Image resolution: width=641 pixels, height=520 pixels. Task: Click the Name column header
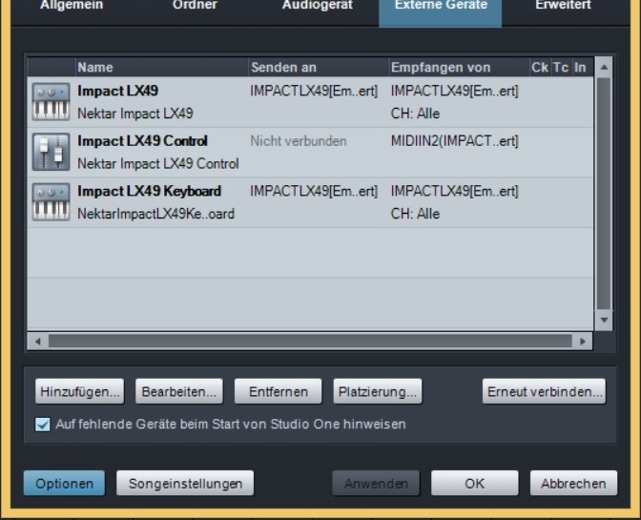tap(162, 67)
